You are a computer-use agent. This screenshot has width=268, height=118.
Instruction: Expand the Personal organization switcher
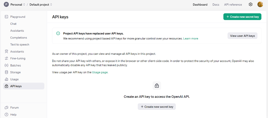tap(18, 5)
